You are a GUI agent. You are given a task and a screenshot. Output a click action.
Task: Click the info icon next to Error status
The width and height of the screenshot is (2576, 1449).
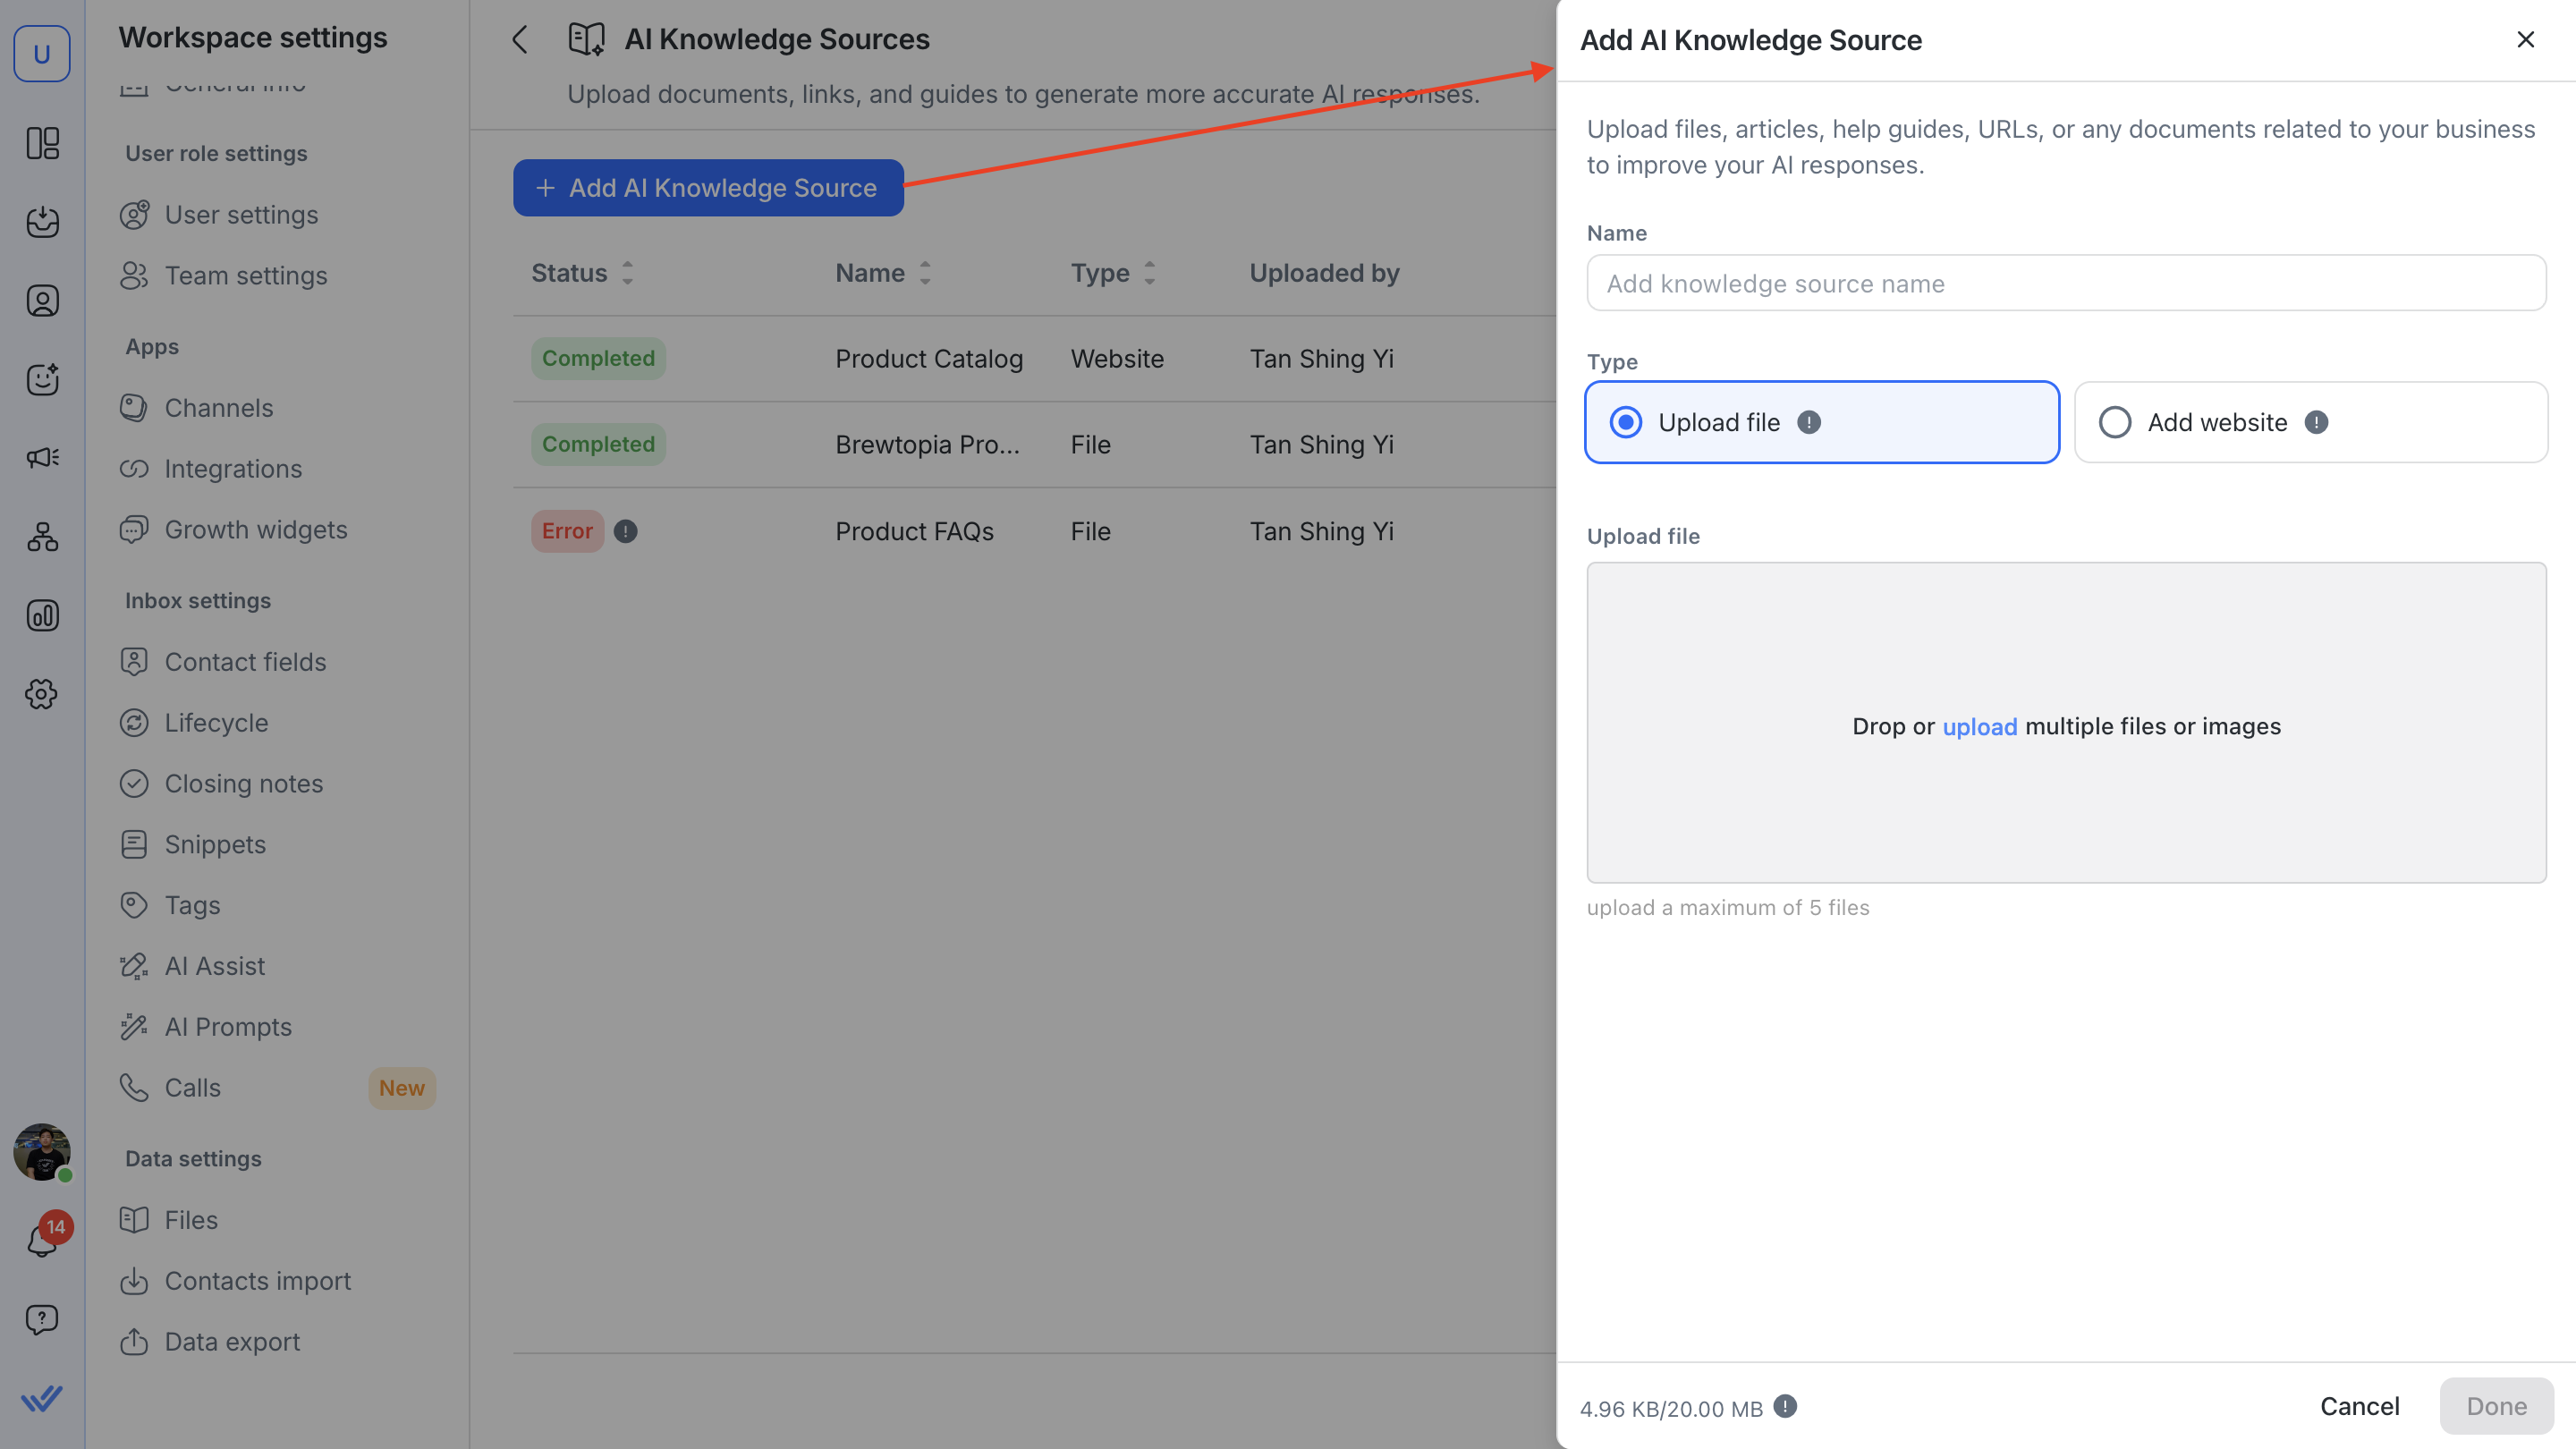click(625, 531)
